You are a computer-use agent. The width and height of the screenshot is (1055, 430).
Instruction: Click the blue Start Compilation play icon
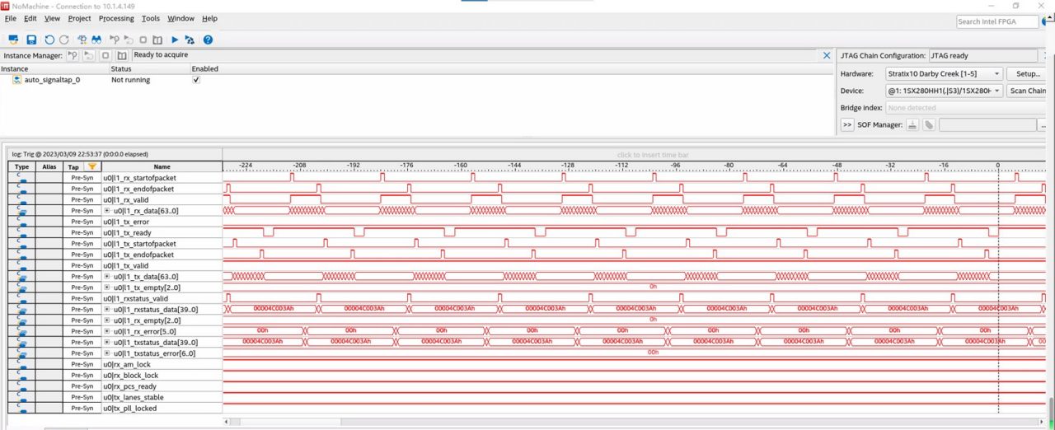[x=175, y=40]
